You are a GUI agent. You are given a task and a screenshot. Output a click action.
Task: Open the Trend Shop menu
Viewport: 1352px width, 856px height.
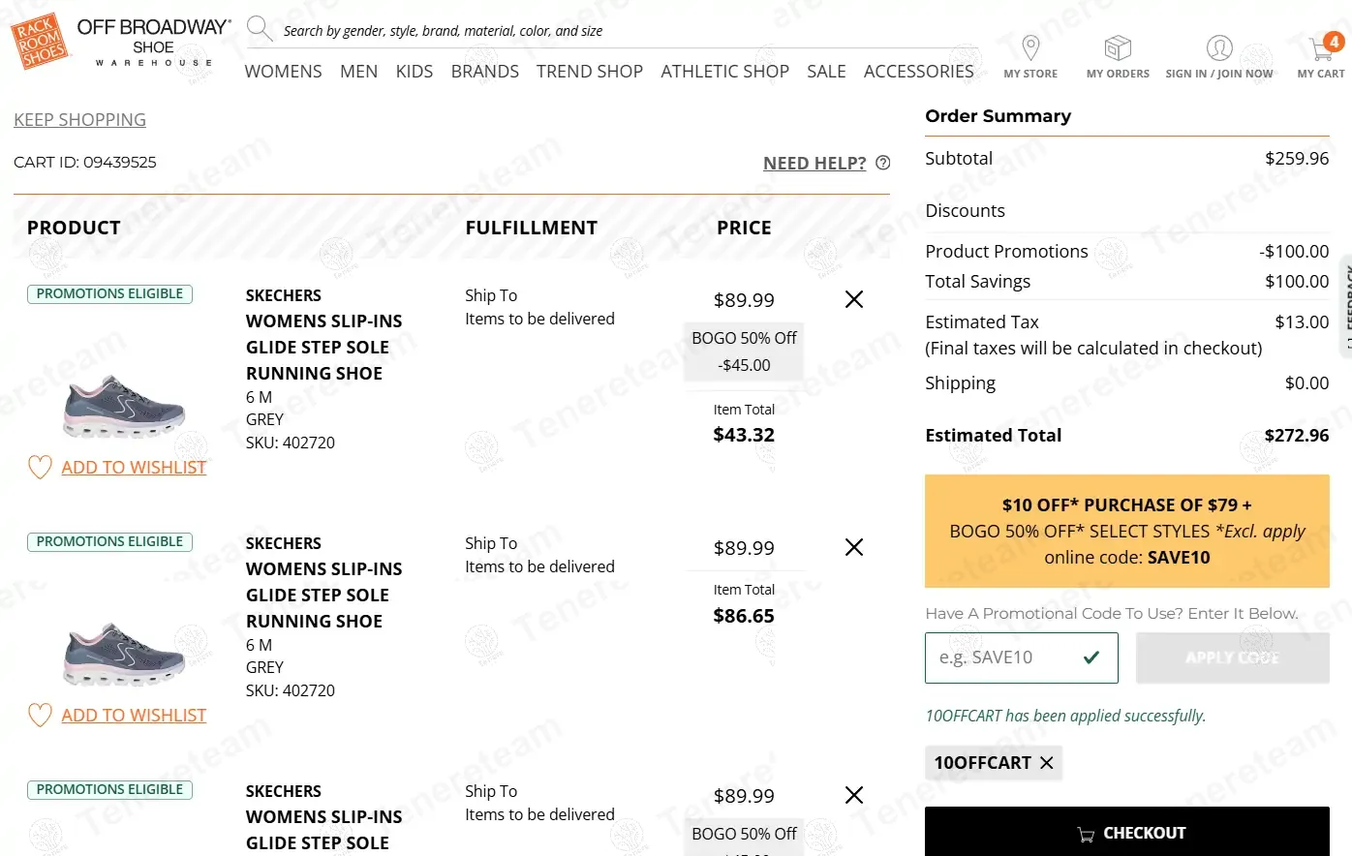point(590,72)
